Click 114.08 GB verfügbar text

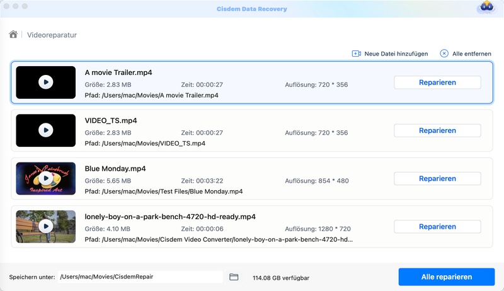(x=281, y=278)
